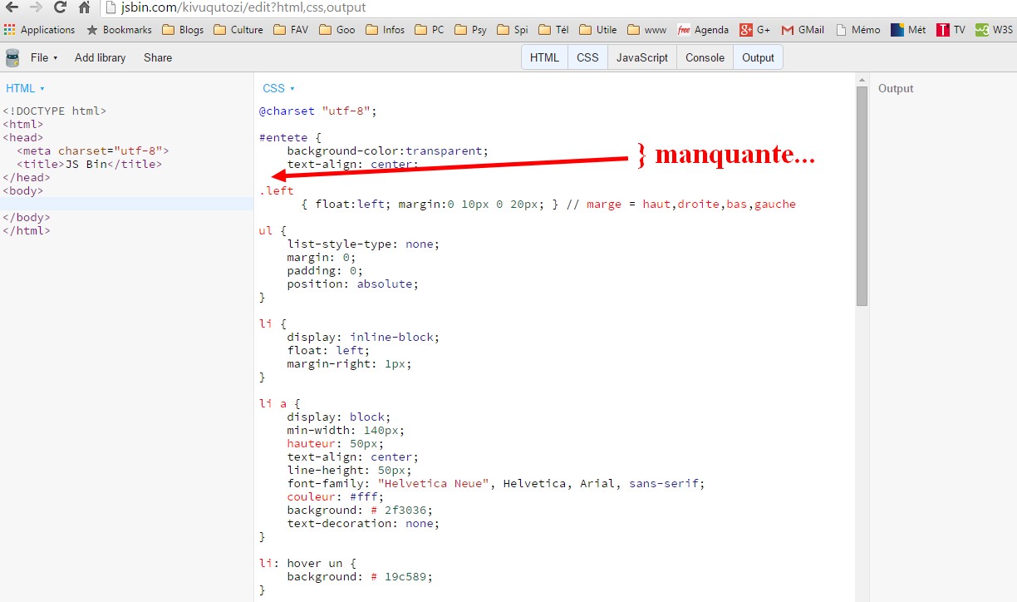The height and width of the screenshot is (602, 1017).
Task: Select the CSS tab
Action: tap(587, 57)
